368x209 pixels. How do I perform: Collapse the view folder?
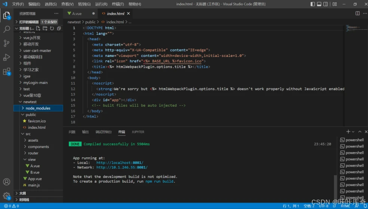(38, 160)
